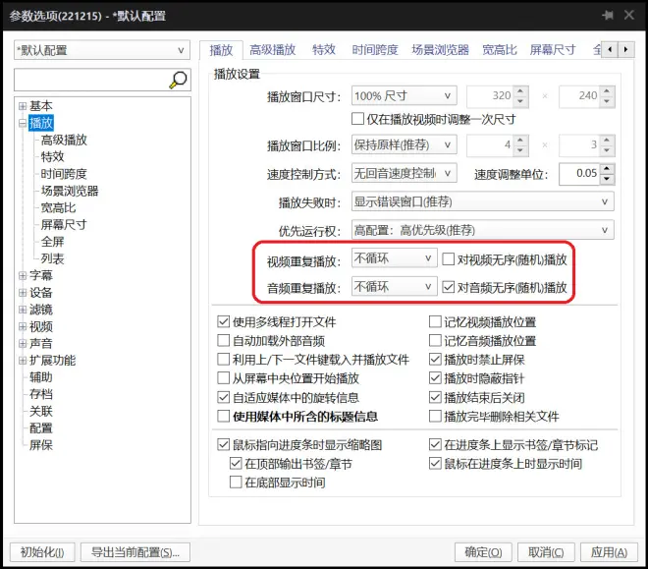
Task: Toggle 使用多线程打开文件 checkbox
Action: click(223, 321)
